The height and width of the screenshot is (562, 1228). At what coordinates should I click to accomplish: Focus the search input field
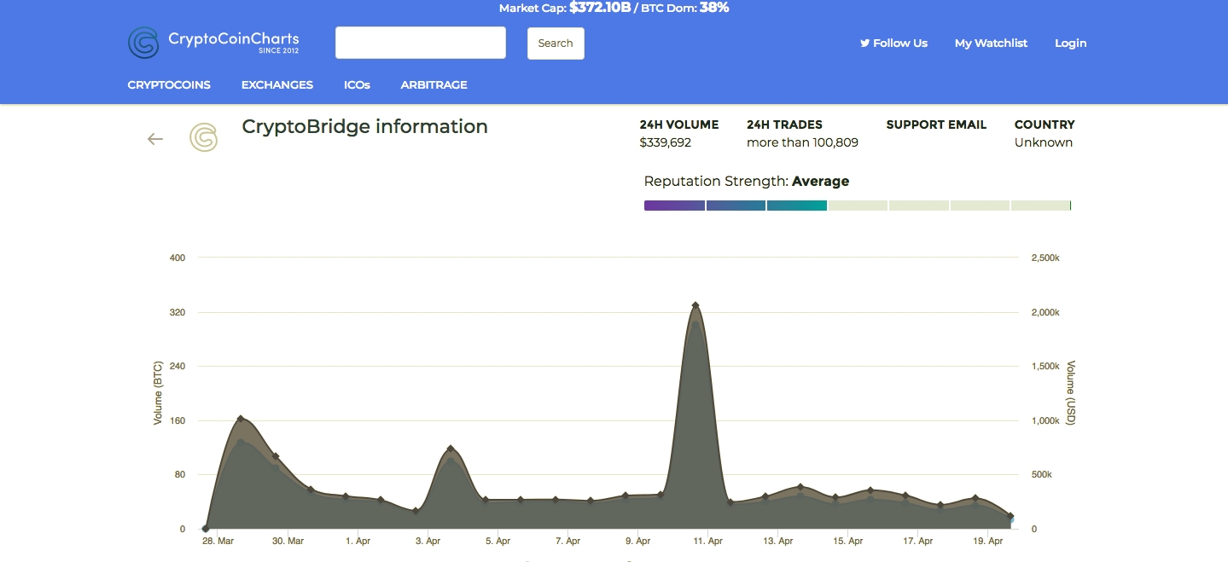(x=421, y=43)
